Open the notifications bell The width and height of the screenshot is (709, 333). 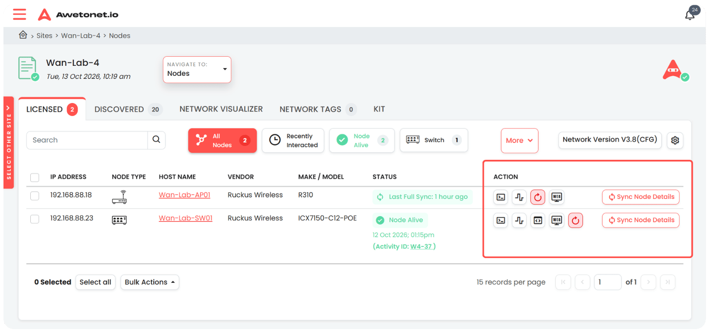[x=690, y=15]
